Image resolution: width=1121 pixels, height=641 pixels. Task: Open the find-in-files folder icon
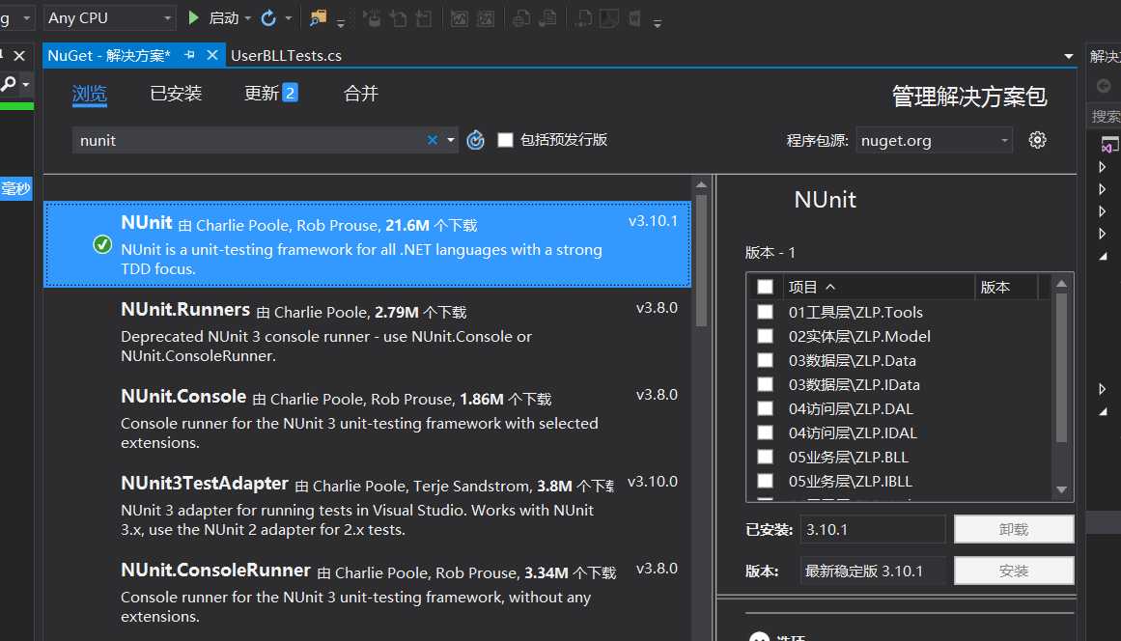318,18
